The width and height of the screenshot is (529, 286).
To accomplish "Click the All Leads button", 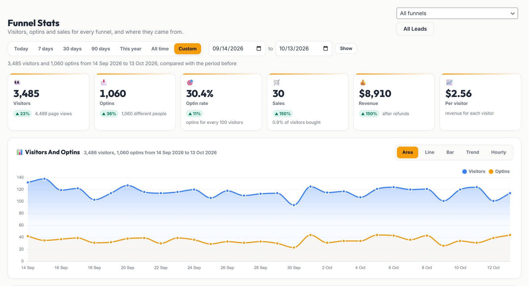I will coord(415,29).
